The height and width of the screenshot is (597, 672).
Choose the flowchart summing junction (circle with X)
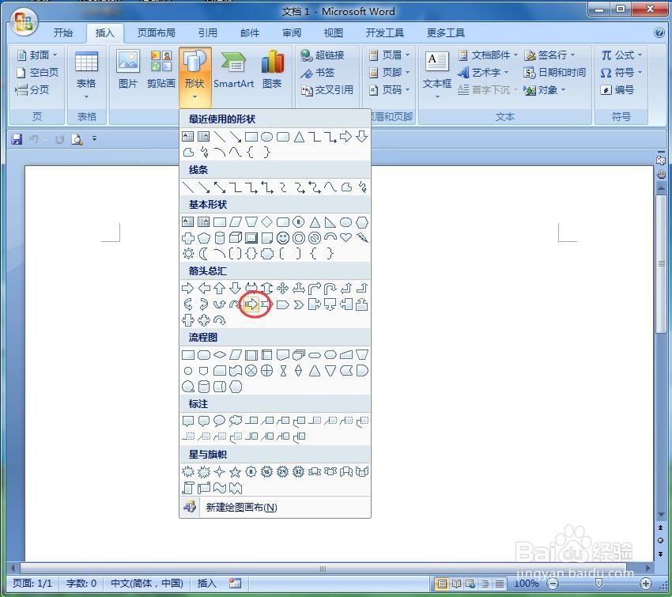tap(251, 371)
